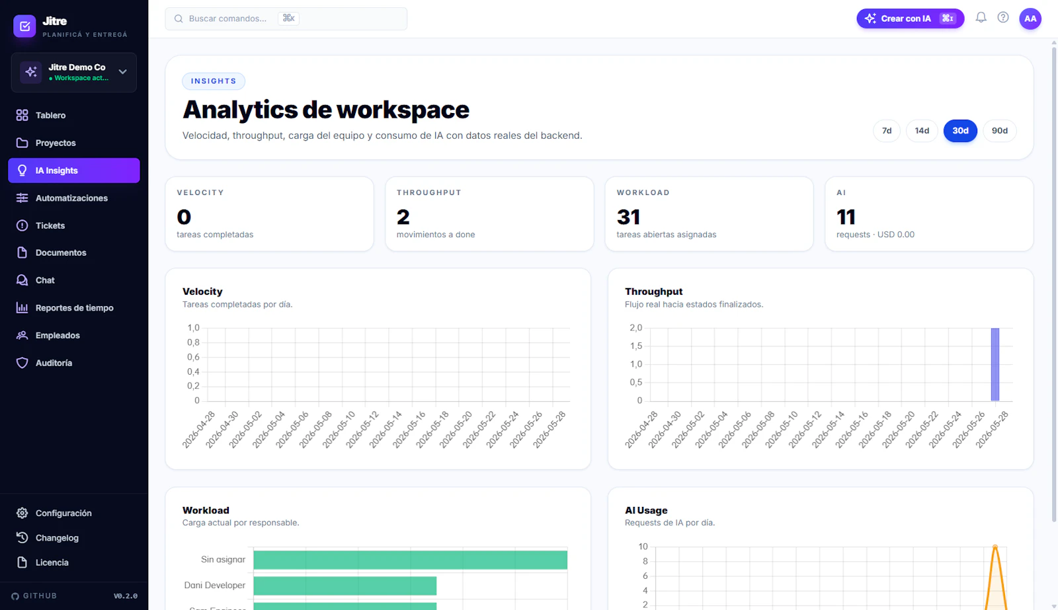Click the Dani Developer workload bar
Image resolution: width=1058 pixels, height=610 pixels.
tap(345, 586)
